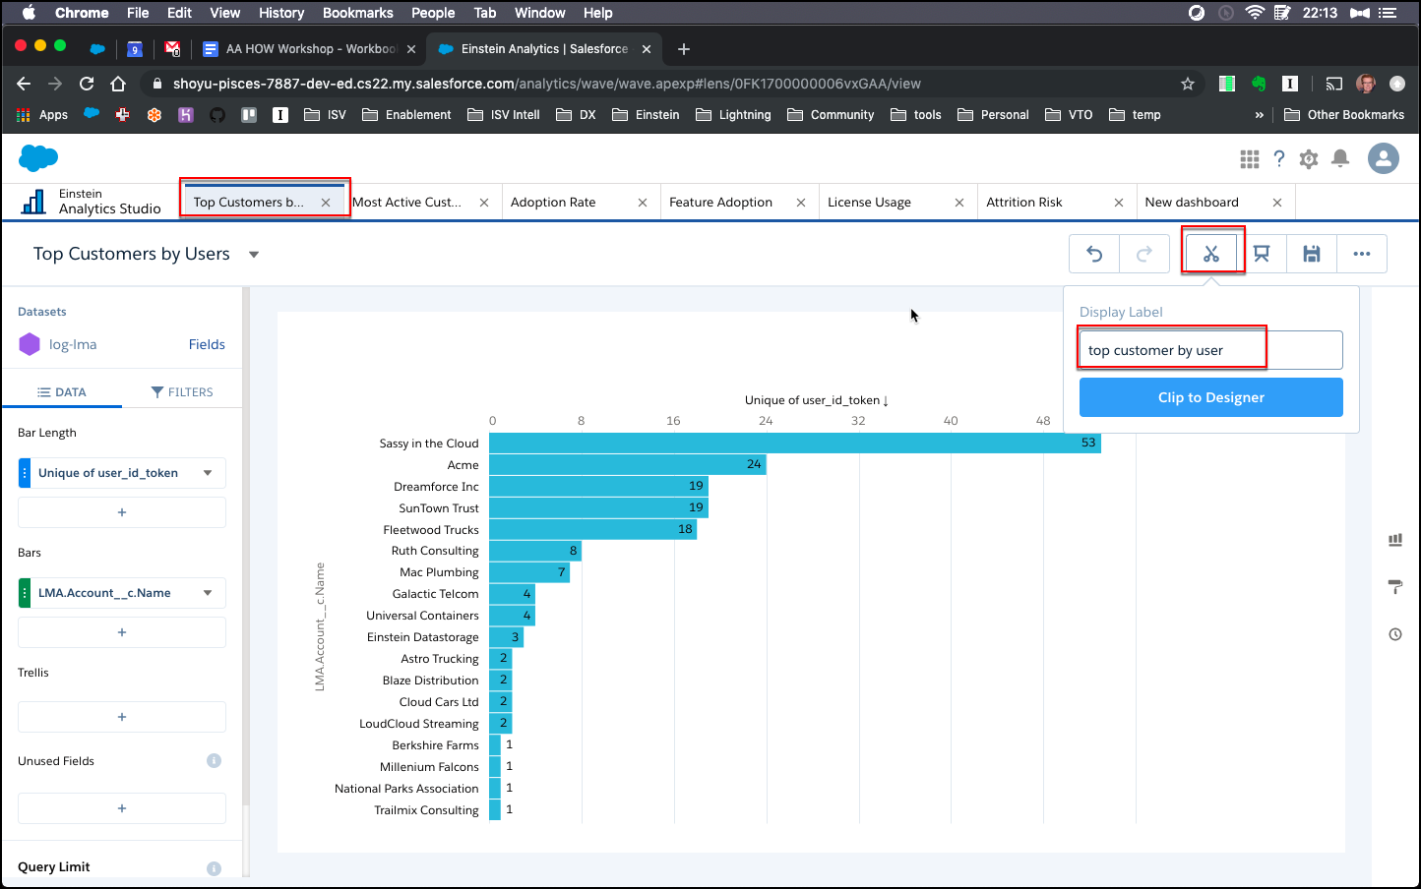This screenshot has width=1421, height=889.
Task: Add a field under Trellis
Action: pyautogui.click(x=122, y=717)
